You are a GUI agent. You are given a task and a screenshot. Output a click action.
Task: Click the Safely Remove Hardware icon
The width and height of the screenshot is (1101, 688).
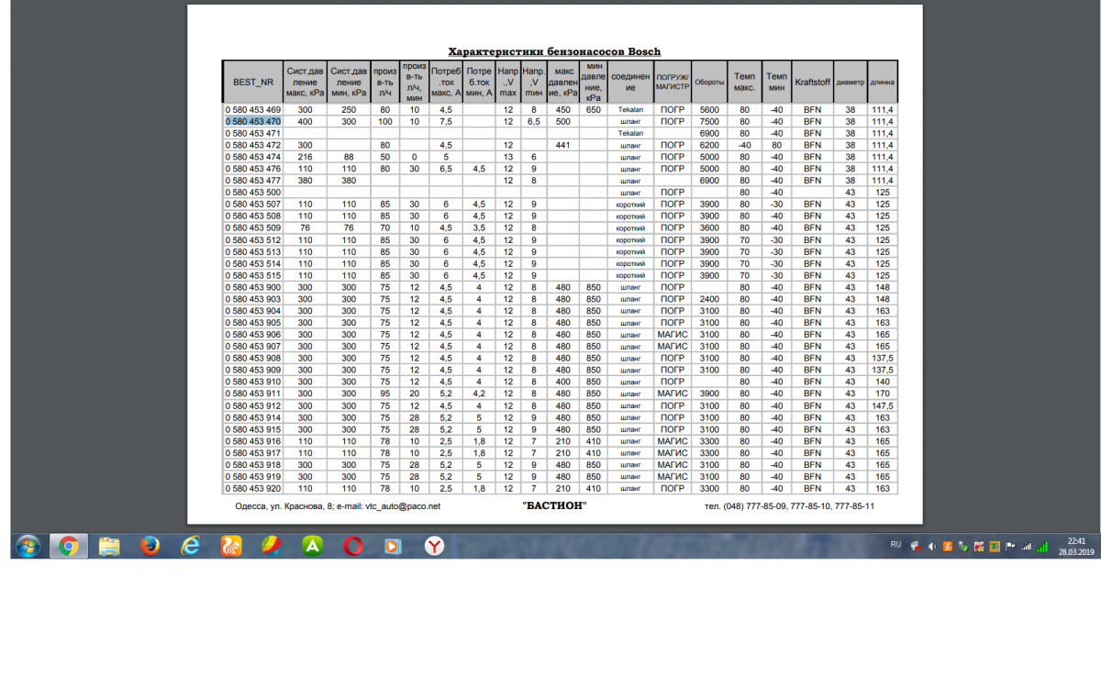pyautogui.click(x=962, y=547)
